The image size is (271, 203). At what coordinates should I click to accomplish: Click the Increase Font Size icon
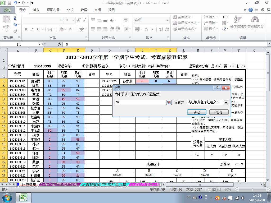[79, 20]
